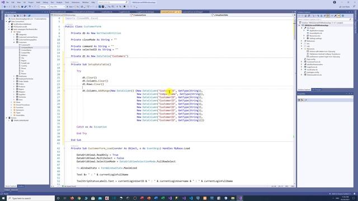Click the Windows Start button
358x201 pixels.
coord(3,198)
